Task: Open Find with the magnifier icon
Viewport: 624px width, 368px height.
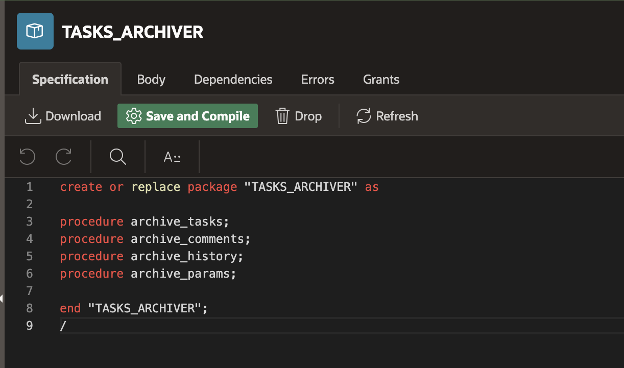Action: point(118,157)
